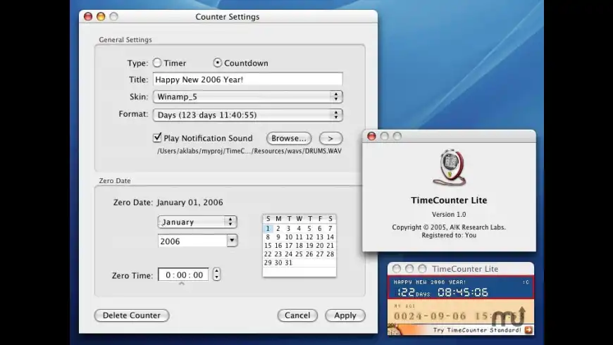The width and height of the screenshot is (613, 345).
Task: Play the sound with the > button
Action: click(x=330, y=138)
